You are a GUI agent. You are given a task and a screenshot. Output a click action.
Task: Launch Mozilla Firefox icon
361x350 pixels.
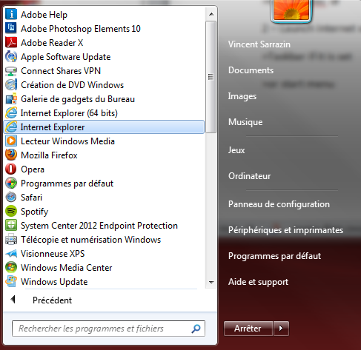(x=11, y=155)
